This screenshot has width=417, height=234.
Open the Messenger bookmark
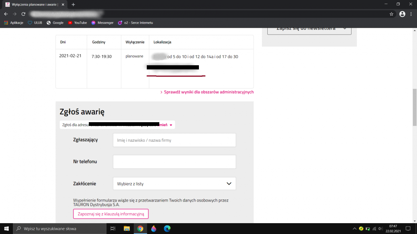click(102, 23)
